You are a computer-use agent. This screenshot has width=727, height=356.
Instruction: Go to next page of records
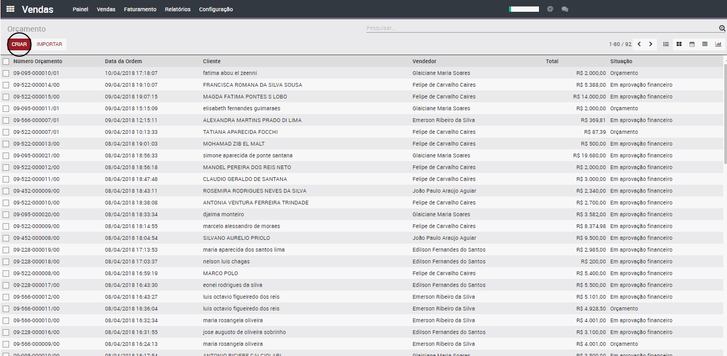point(651,44)
